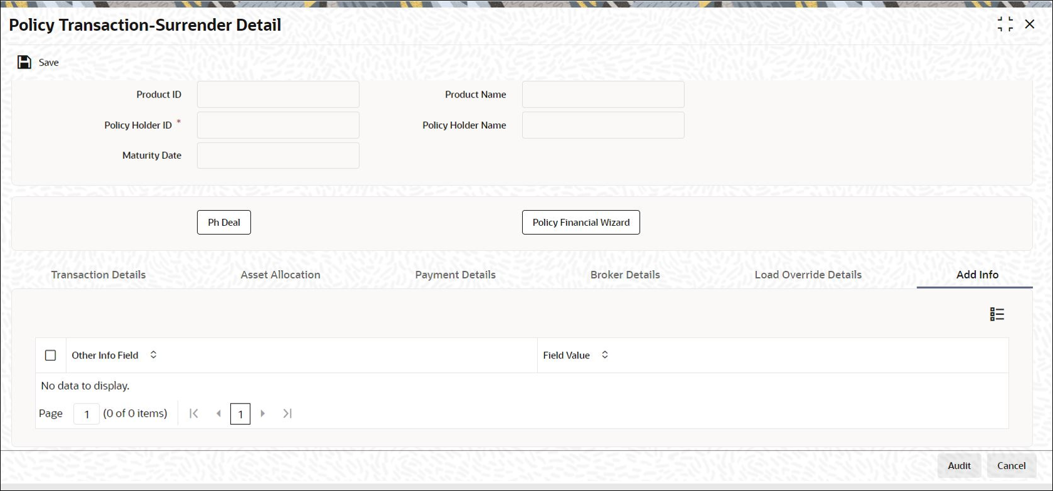Click the 'No data to display.' text
This screenshot has height=491, width=1053.
click(85, 386)
